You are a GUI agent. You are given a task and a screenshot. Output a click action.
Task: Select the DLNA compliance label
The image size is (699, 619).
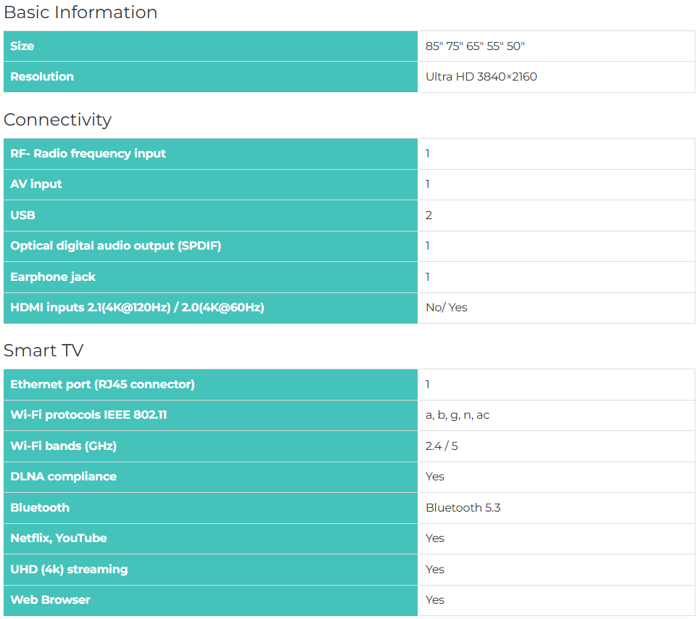(x=63, y=476)
